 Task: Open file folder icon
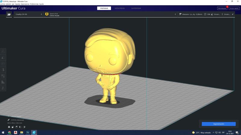coord(9,14)
